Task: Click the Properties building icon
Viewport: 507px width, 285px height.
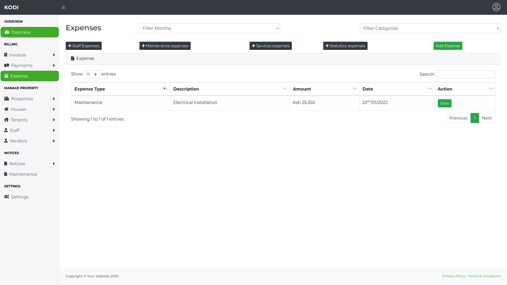Action: pos(7,99)
